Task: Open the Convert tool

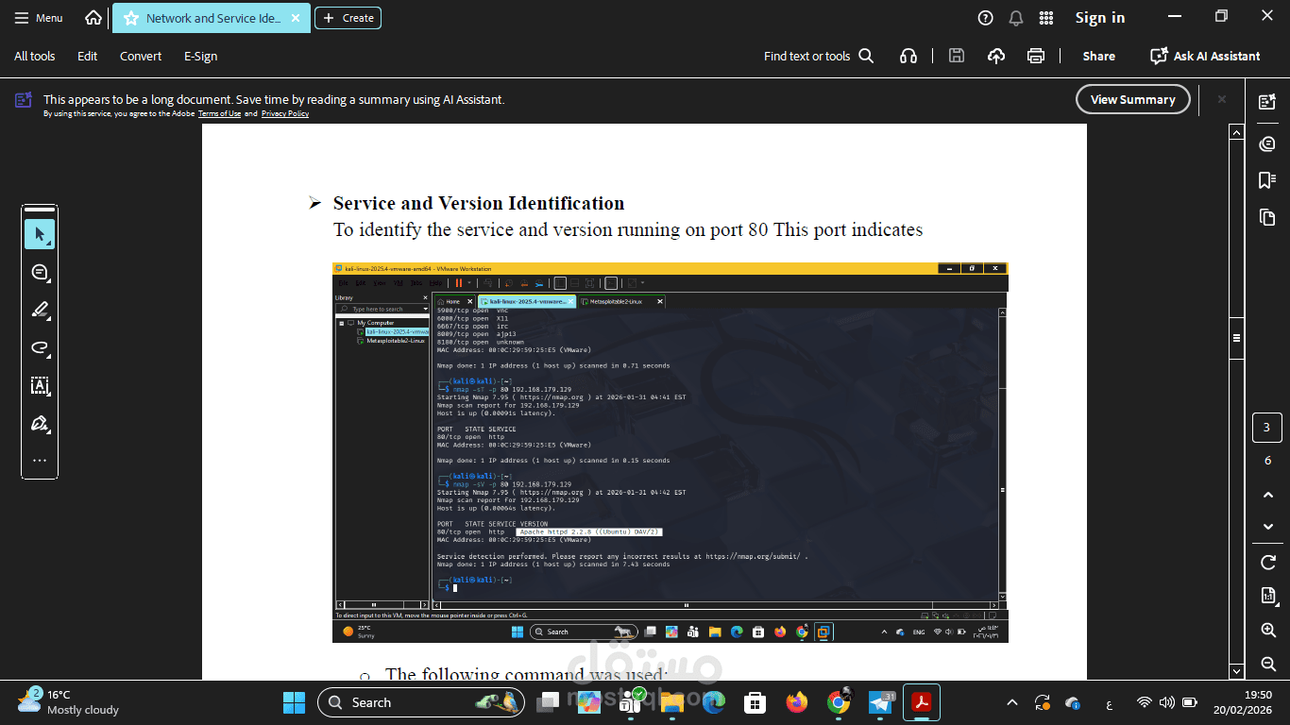Action: pos(141,56)
